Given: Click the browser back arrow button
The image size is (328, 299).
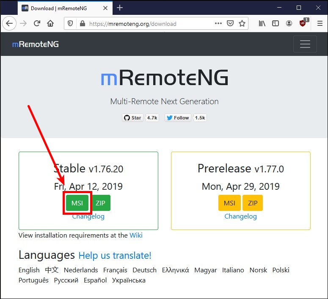Looking at the screenshot, I should tap(9, 24).
